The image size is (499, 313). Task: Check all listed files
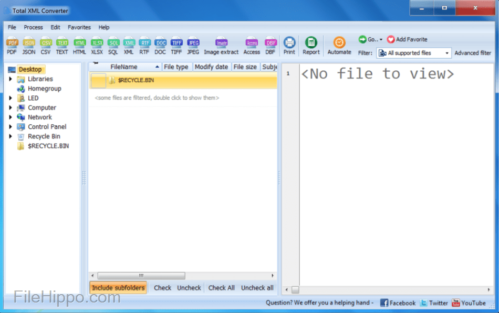click(221, 287)
